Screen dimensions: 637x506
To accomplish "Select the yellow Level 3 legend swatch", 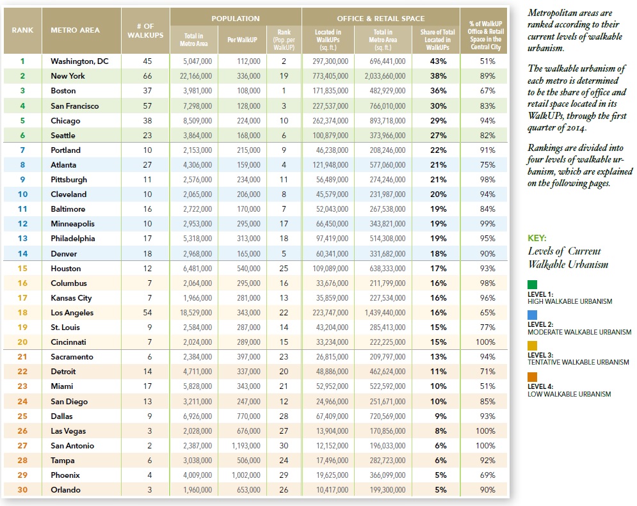I will pos(532,345).
